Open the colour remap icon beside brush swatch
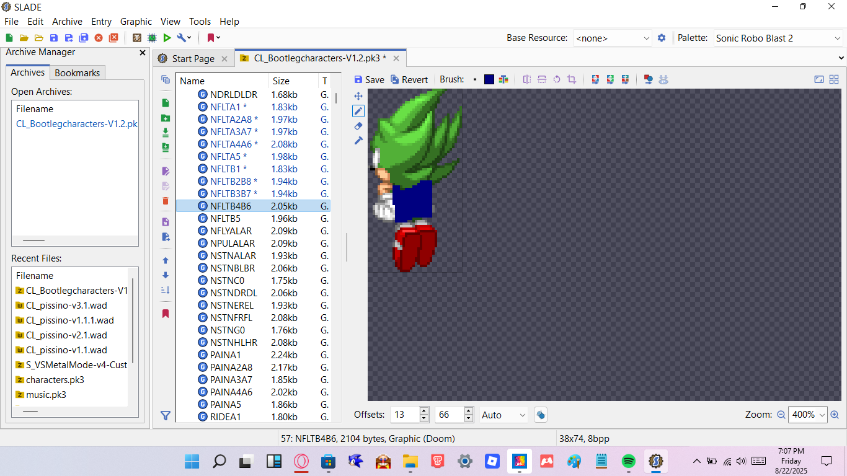The image size is (847, 476). [x=503, y=79]
